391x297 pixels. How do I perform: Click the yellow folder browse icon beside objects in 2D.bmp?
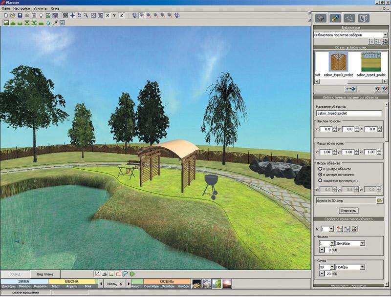[380, 200]
